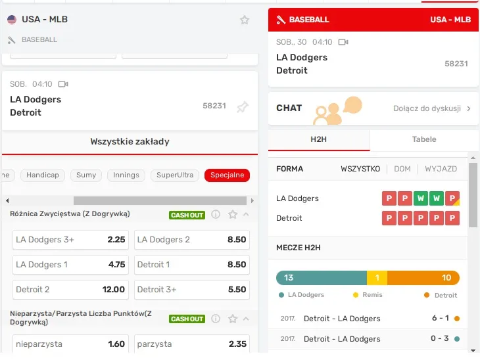Open info for Różnica Zwycięstwa market
This screenshot has width=480, height=360.
[x=216, y=214]
